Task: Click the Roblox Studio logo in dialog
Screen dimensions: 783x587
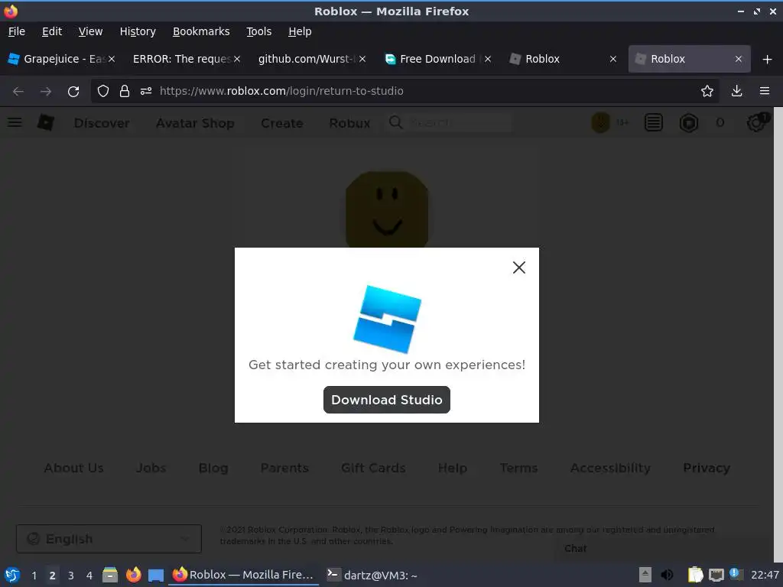Action: click(x=388, y=319)
